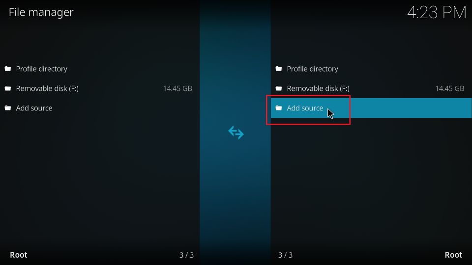
Task: Click folder icon beside right Profile directory
Action: tap(279, 69)
